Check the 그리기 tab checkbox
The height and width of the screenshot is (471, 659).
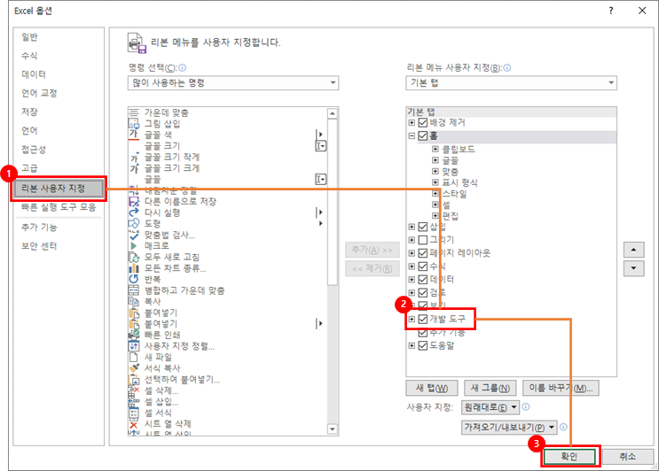tap(423, 240)
